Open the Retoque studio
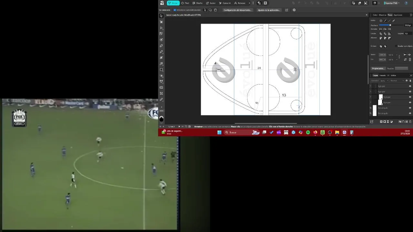Image resolution: width=413 pixels, height=232 pixels. pyautogui.click(x=240, y=3)
